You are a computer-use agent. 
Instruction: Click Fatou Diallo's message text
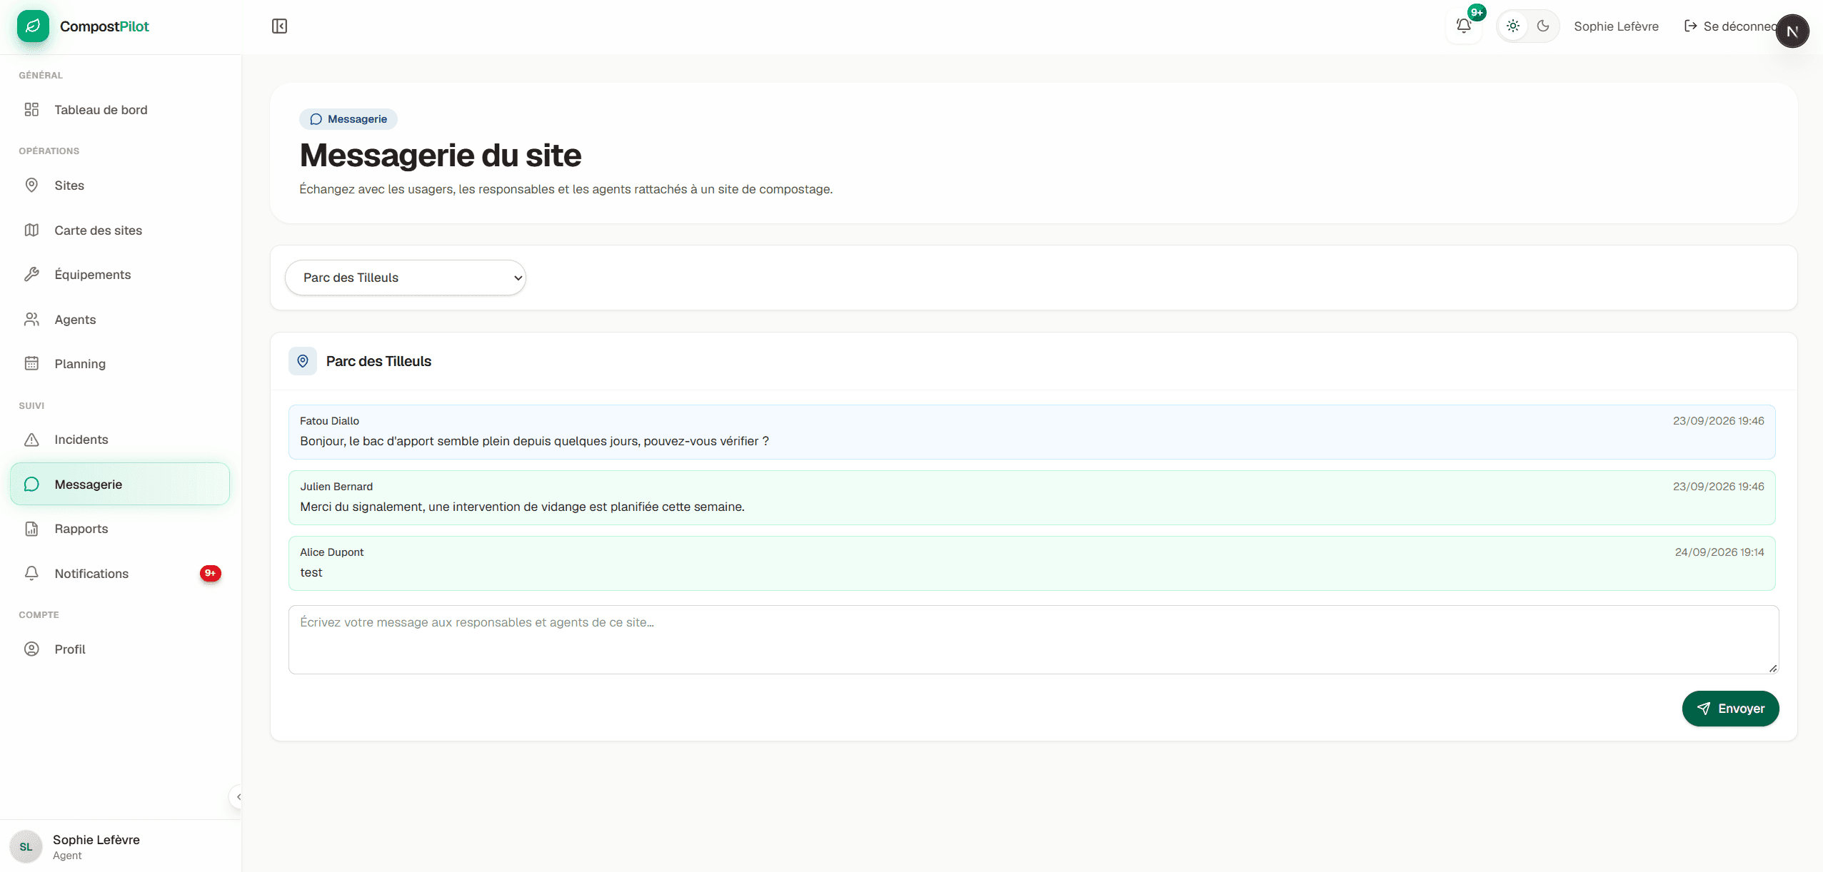pyautogui.click(x=534, y=442)
